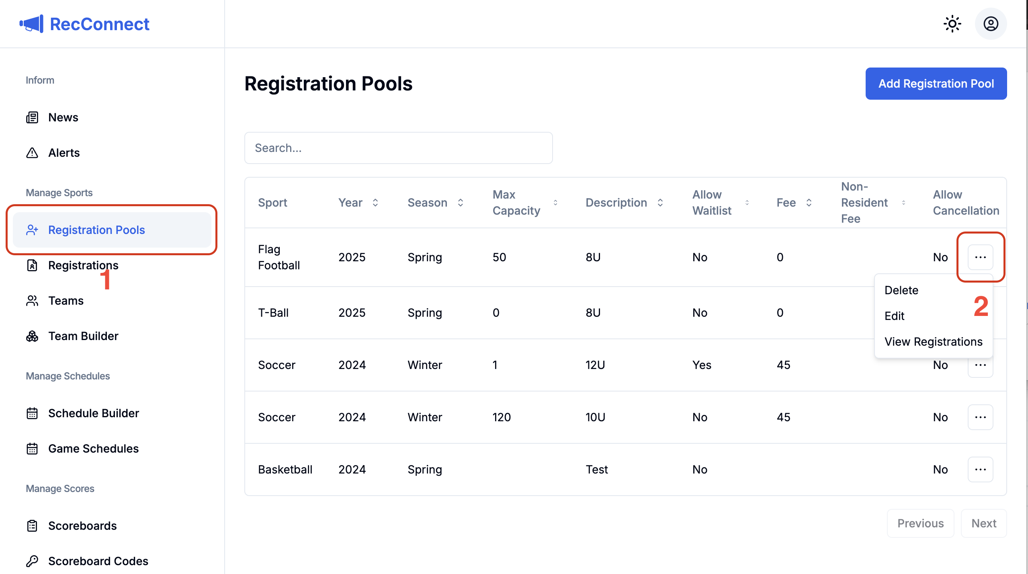Open Scoreboards clipboard icon
Viewport: 1028px width, 574px height.
32,526
